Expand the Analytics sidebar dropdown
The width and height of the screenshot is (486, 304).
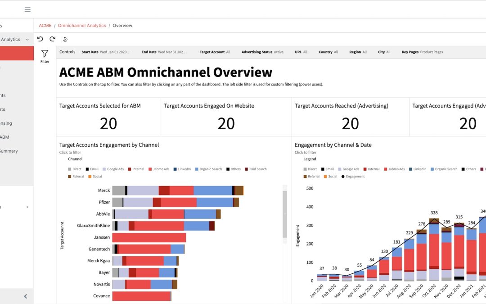[x=27, y=40]
